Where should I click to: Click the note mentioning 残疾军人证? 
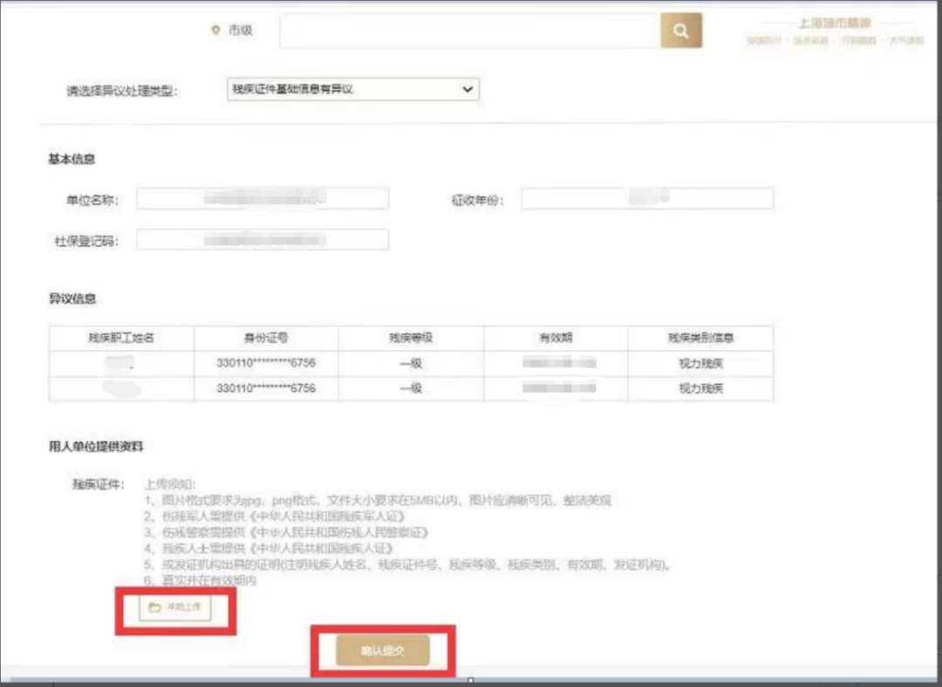275,516
